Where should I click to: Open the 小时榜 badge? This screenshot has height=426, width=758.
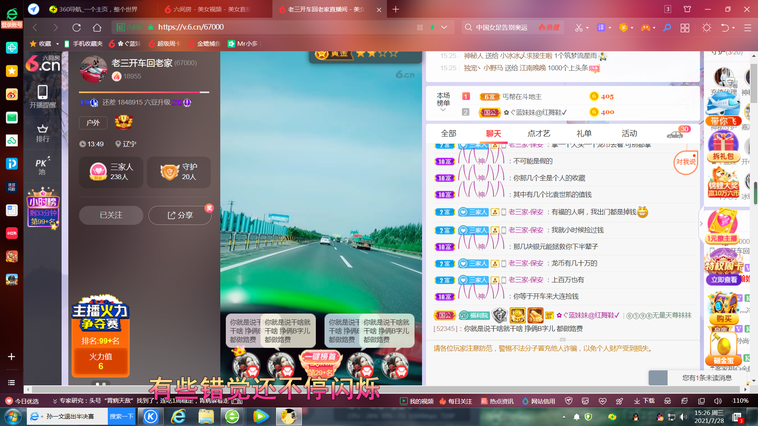tap(43, 208)
